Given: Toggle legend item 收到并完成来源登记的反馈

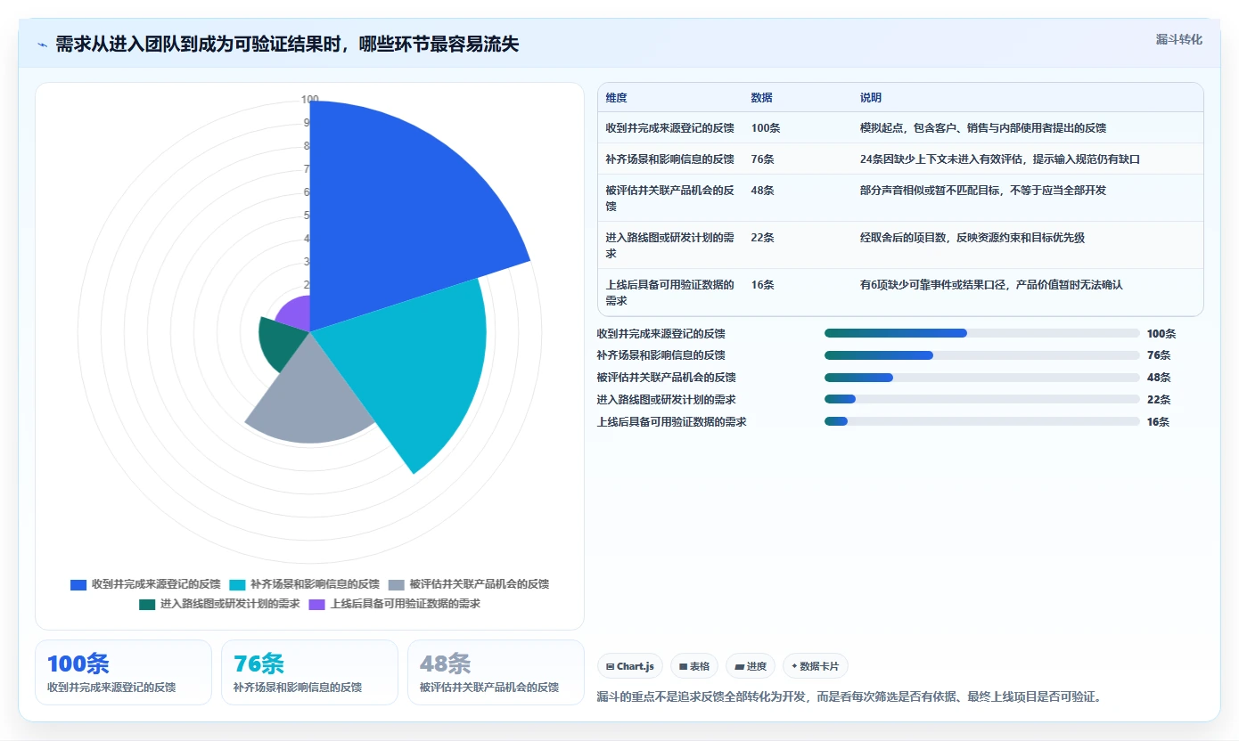Looking at the screenshot, I should click(145, 584).
